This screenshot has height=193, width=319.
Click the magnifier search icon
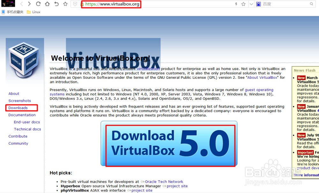(x=311, y=4)
